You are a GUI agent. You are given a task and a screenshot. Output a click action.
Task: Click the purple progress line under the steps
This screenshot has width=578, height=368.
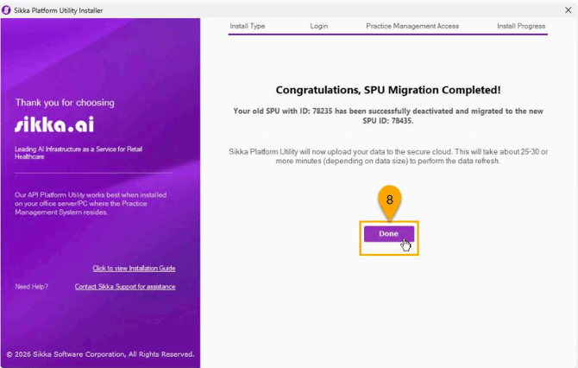[388, 34]
